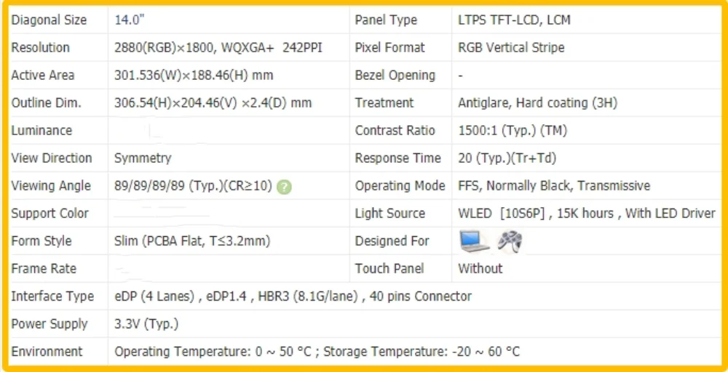
Task: Click the eDP interface type description
Action: tap(293, 296)
